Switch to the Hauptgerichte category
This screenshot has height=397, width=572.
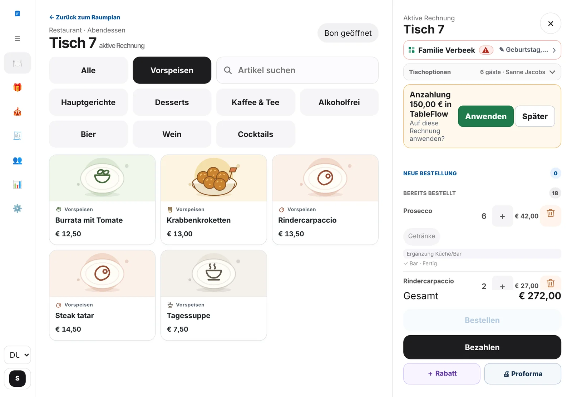click(88, 102)
